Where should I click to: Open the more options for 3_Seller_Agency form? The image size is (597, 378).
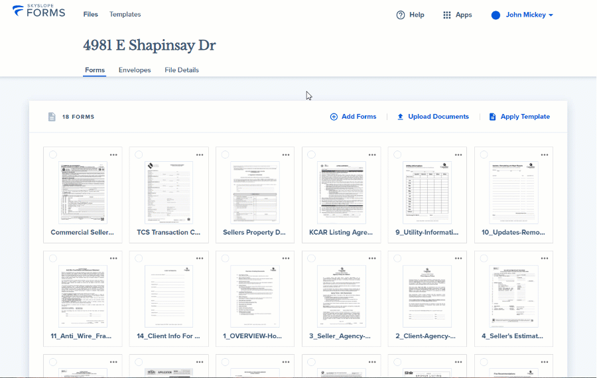click(x=372, y=259)
